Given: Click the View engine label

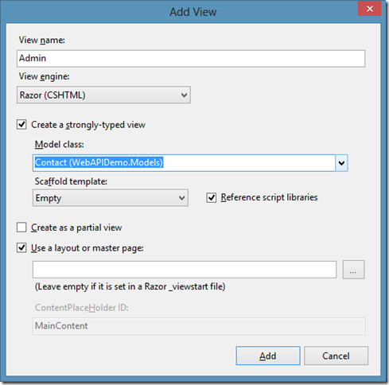Looking at the screenshot, I should pos(44,76).
